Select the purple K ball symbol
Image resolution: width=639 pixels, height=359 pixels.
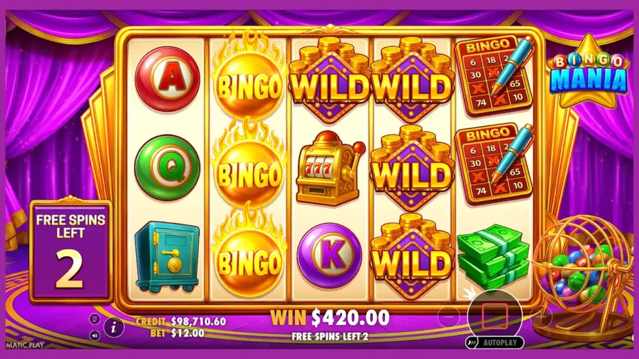coord(330,256)
